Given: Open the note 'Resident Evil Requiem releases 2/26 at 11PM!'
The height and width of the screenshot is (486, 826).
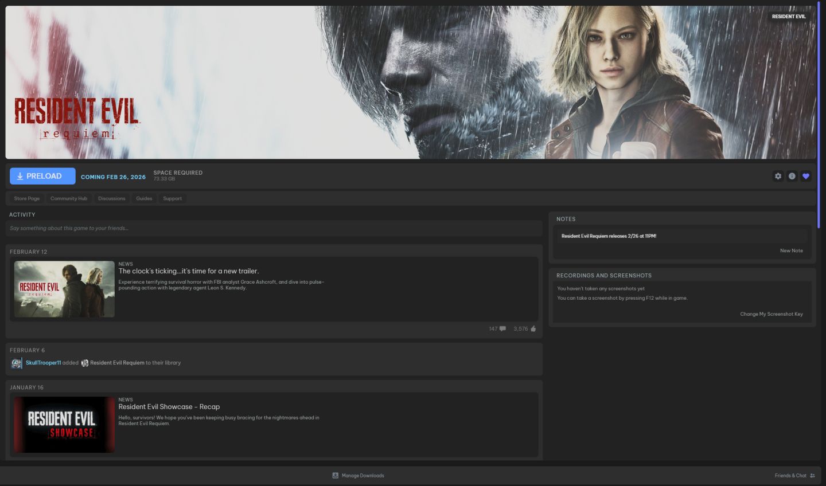Looking at the screenshot, I should click(x=682, y=236).
